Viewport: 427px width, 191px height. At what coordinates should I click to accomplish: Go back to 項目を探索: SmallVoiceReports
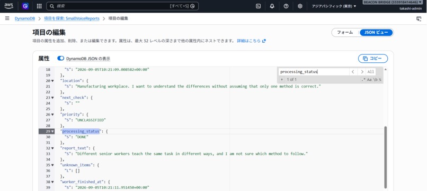72,18
